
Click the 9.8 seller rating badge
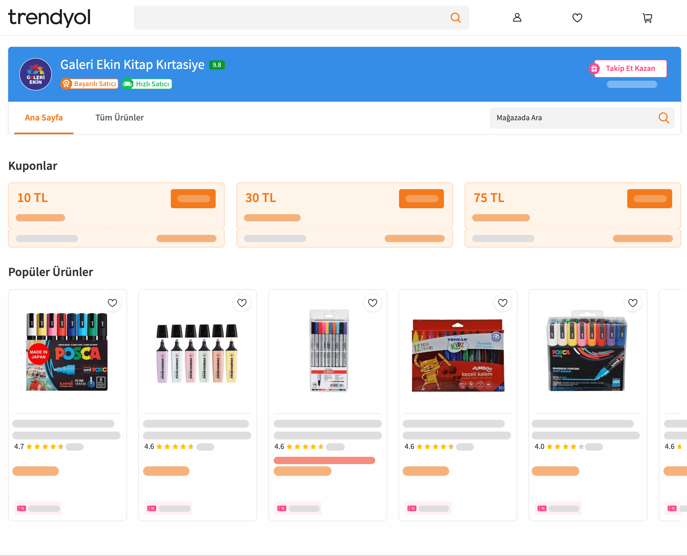click(217, 65)
